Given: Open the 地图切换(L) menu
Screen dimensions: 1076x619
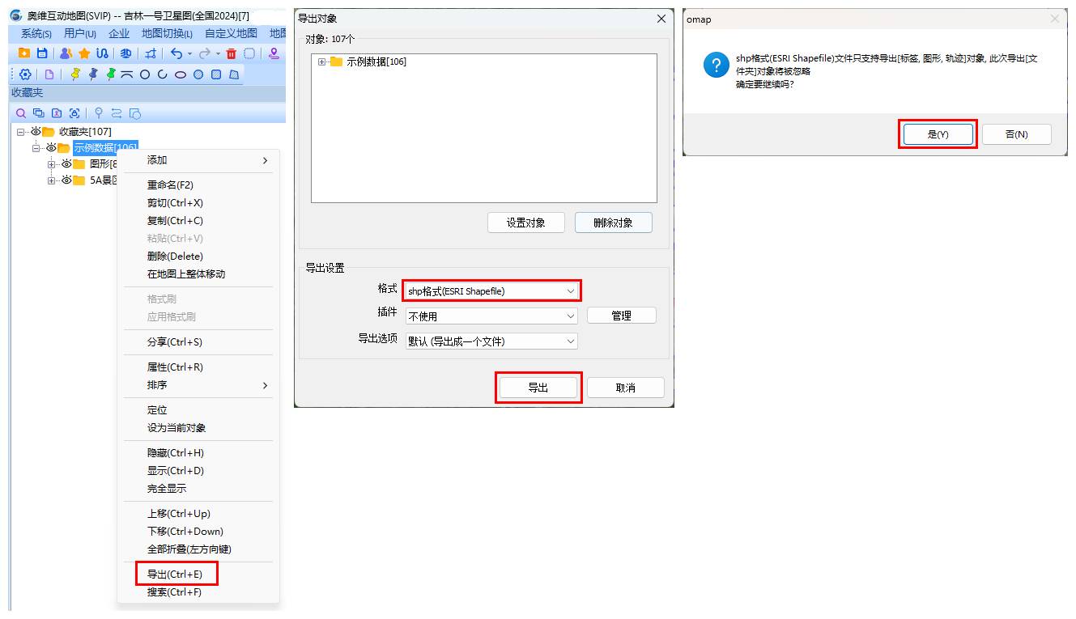Looking at the screenshot, I should click(x=167, y=33).
